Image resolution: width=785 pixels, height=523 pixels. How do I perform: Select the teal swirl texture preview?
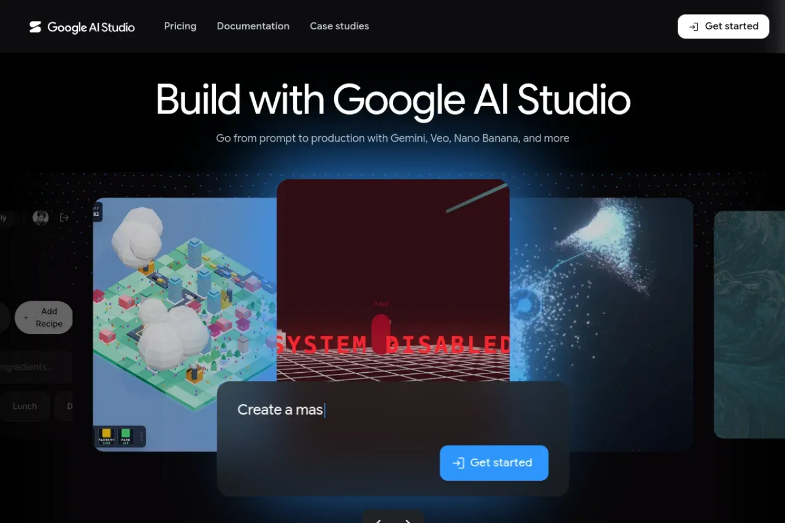749,325
